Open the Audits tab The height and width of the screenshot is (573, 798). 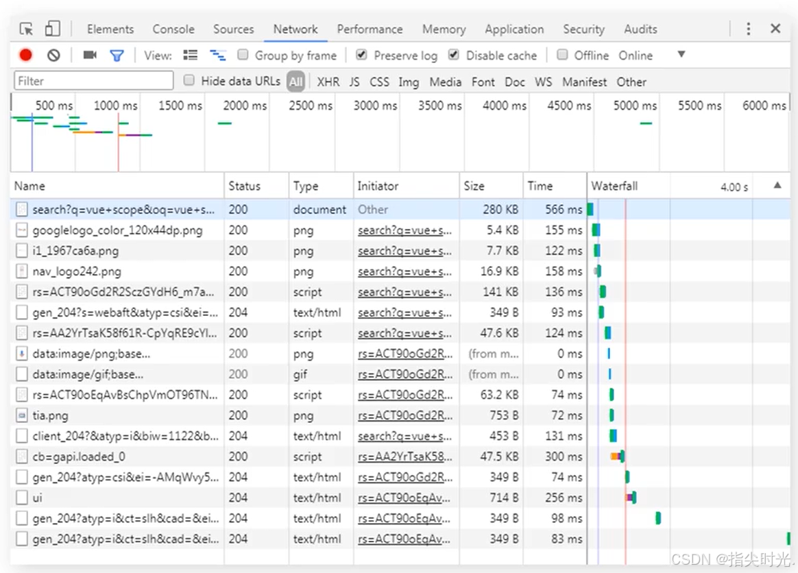point(641,29)
